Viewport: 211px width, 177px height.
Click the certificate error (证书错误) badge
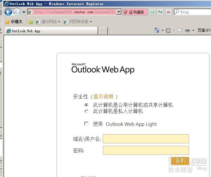tap(134, 12)
